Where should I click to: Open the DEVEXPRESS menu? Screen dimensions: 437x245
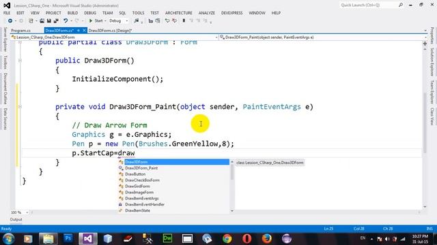point(232,13)
